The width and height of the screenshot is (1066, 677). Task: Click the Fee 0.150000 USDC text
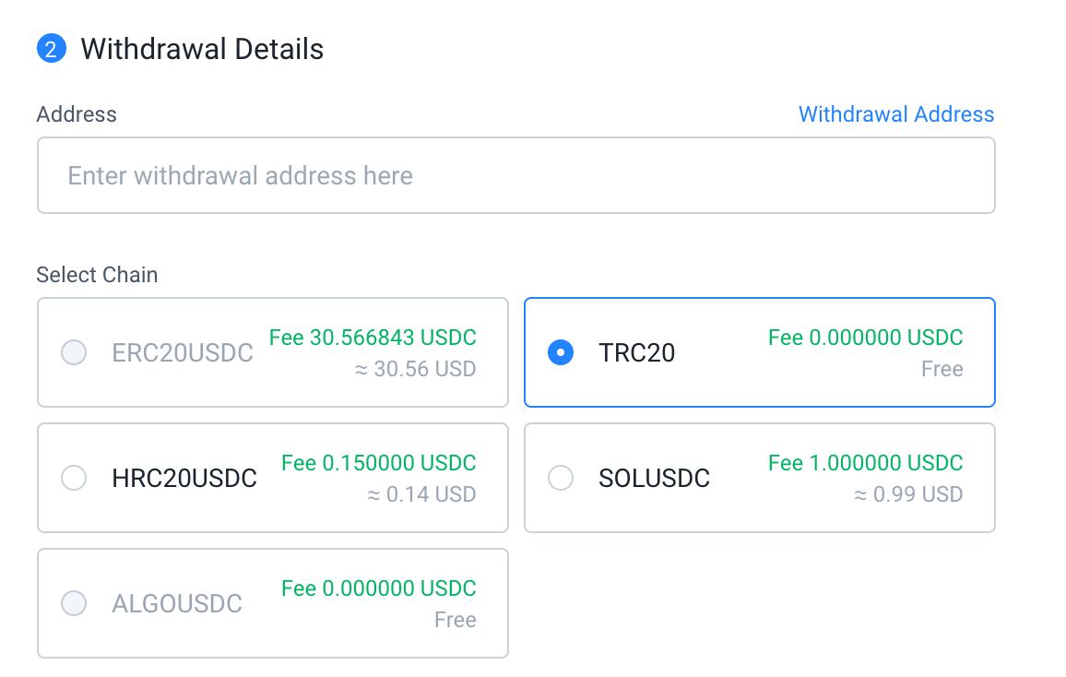(378, 463)
